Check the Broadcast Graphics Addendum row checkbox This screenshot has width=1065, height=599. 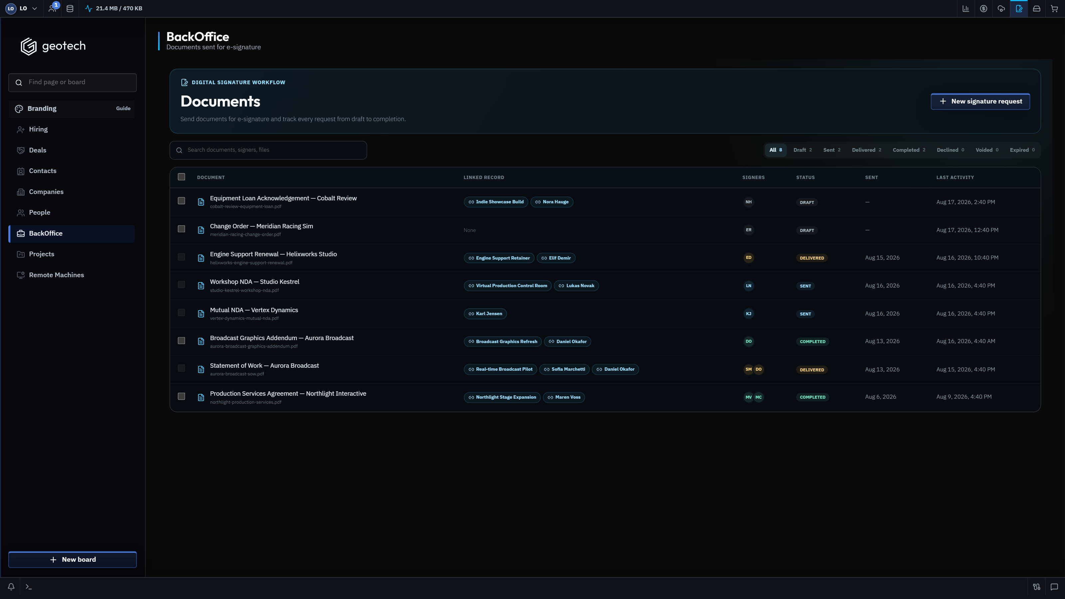(181, 341)
